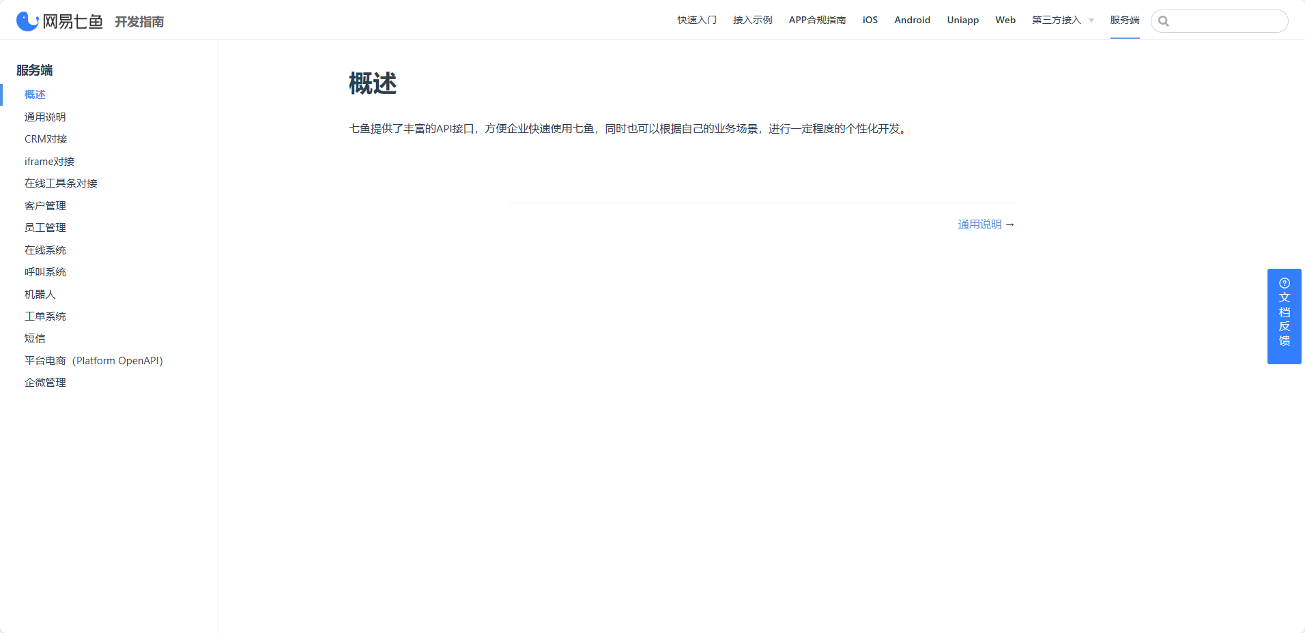This screenshot has height=633, width=1305.
Task: Go to 机器人 in the sidebar
Action: [40, 294]
